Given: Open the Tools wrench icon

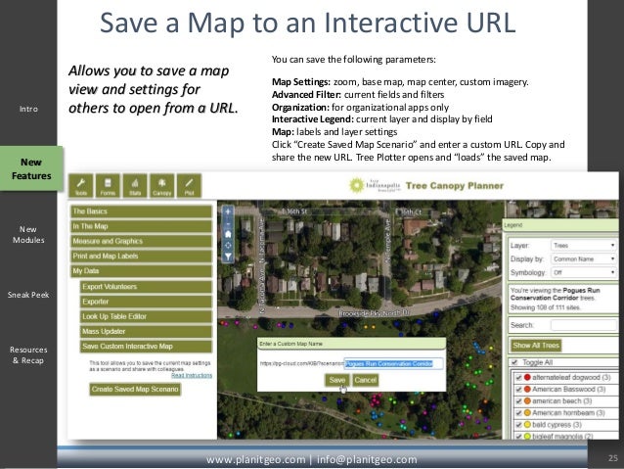Looking at the screenshot, I should coord(81,186).
